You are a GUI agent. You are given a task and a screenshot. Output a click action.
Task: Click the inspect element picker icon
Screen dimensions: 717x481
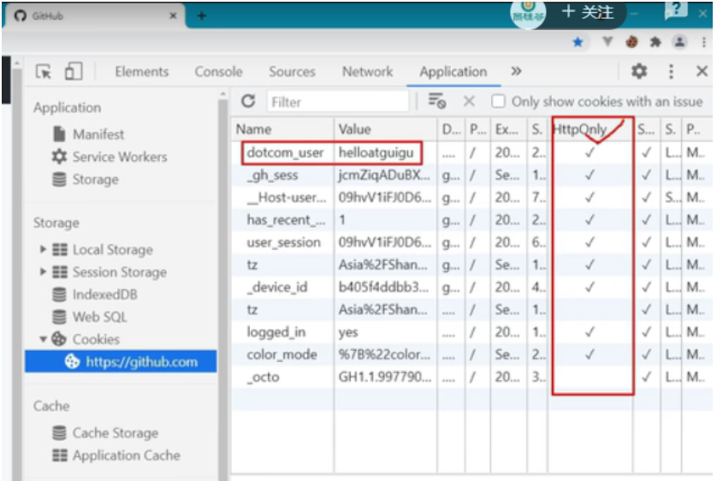coord(44,72)
